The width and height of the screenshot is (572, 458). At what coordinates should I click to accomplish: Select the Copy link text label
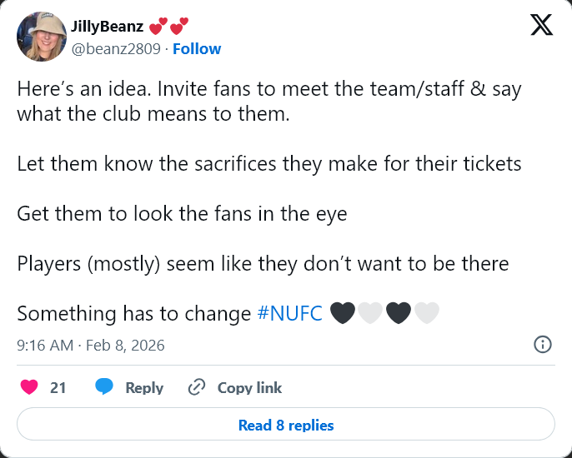[x=249, y=387]
